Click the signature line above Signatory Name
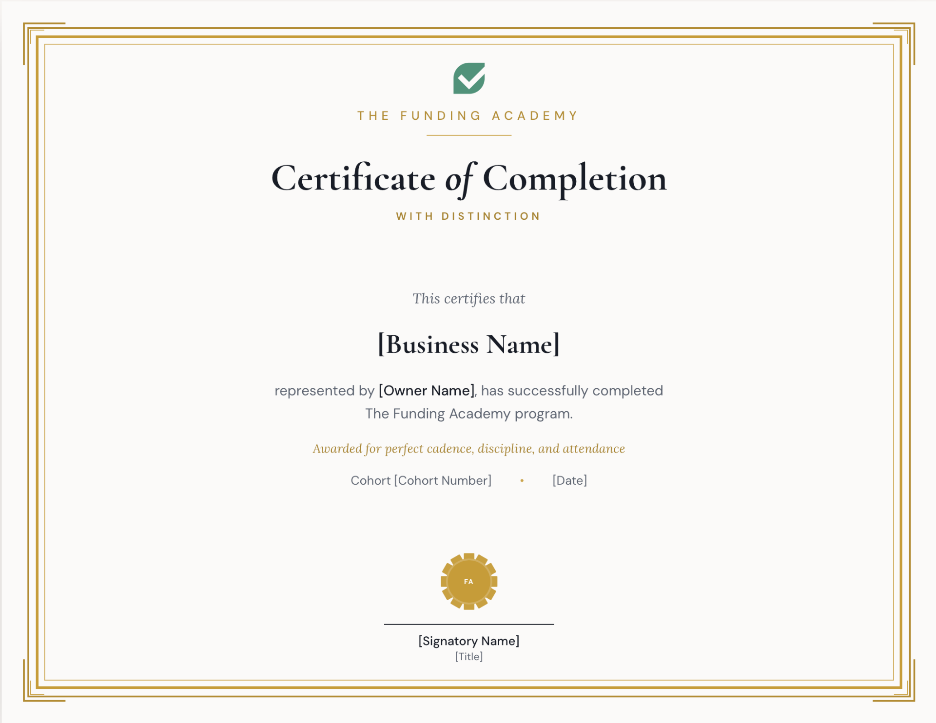This screenshot has height=723, width=936. [x=468, y=624]
